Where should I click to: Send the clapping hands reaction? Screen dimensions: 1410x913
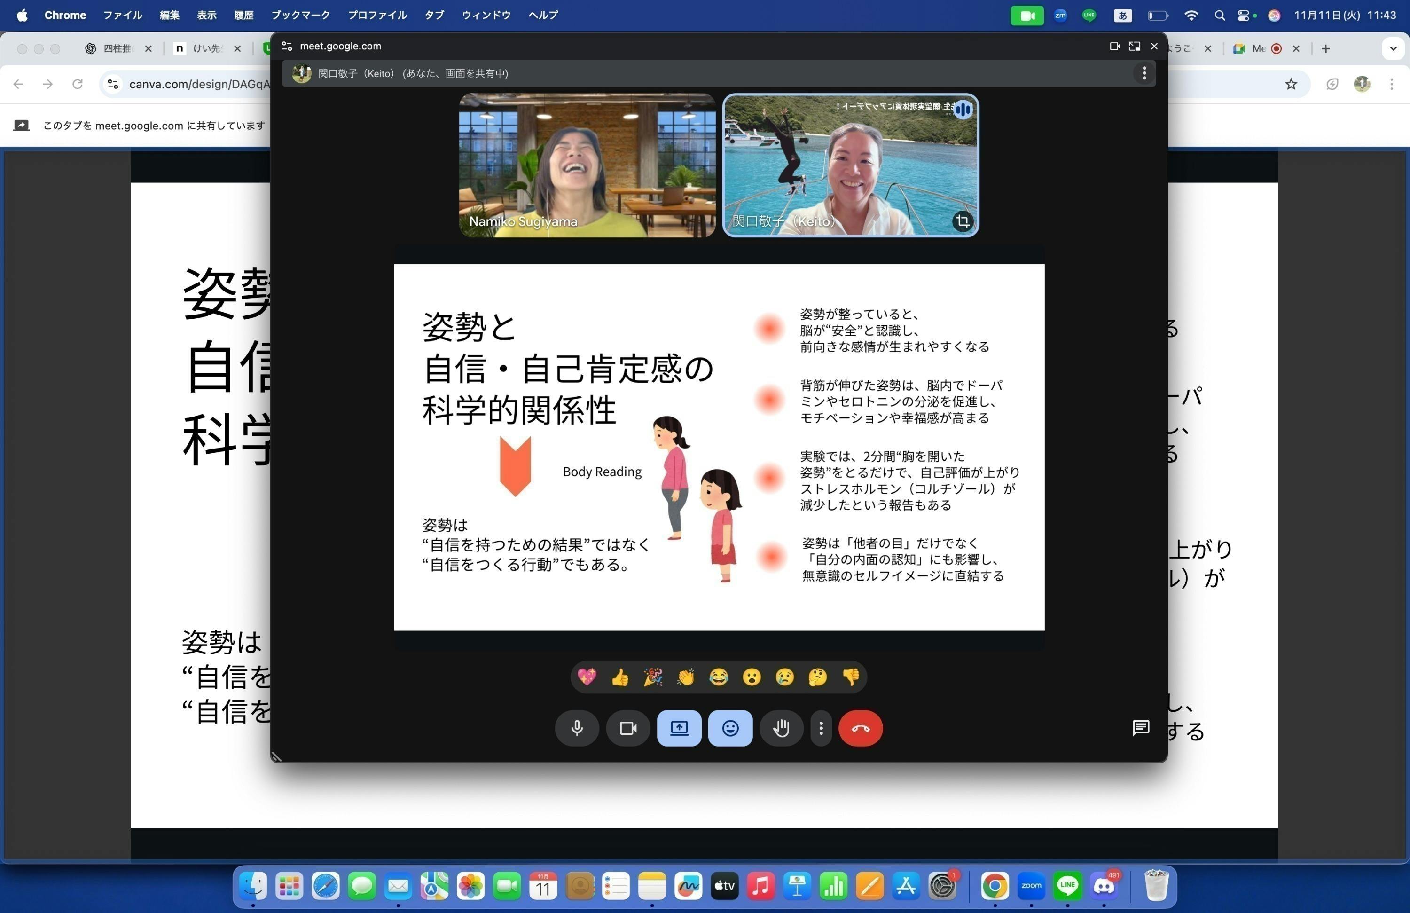(x=685, y=677)
